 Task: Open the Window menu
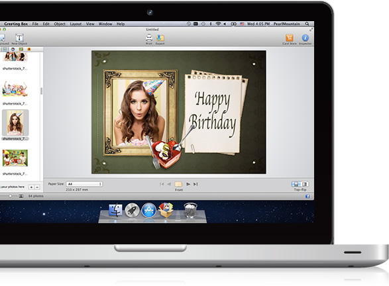click(x=105, y=24)
